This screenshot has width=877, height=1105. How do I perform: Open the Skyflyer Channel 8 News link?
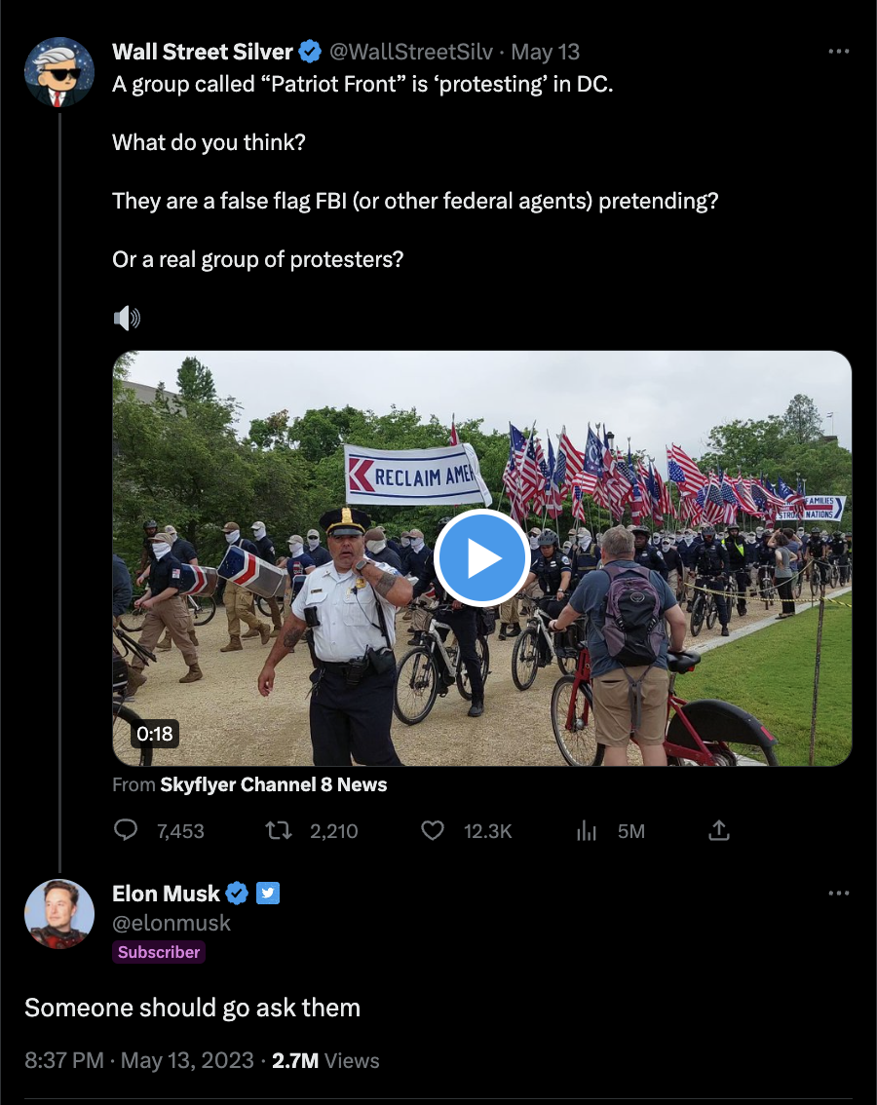[274, 784]
